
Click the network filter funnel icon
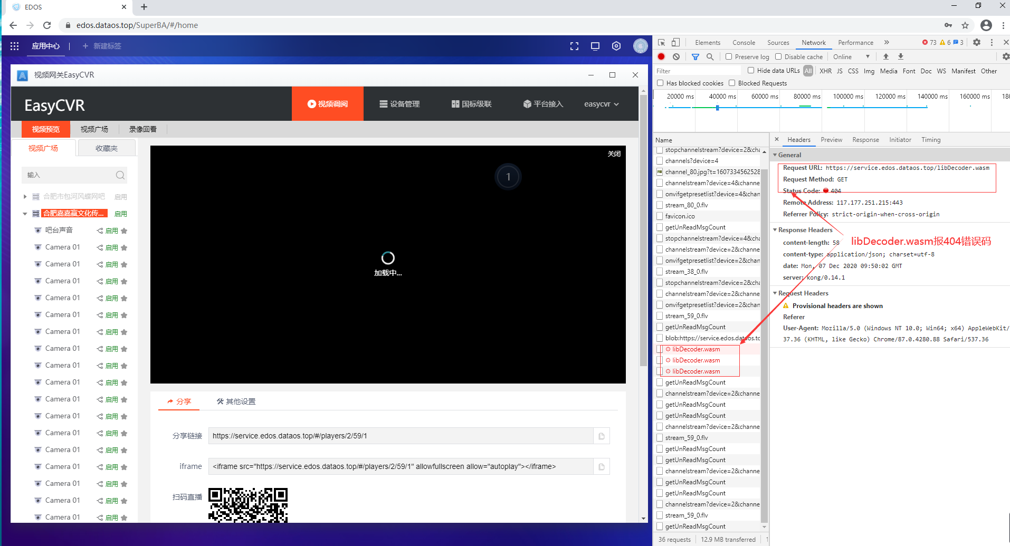tap(695, 56)
